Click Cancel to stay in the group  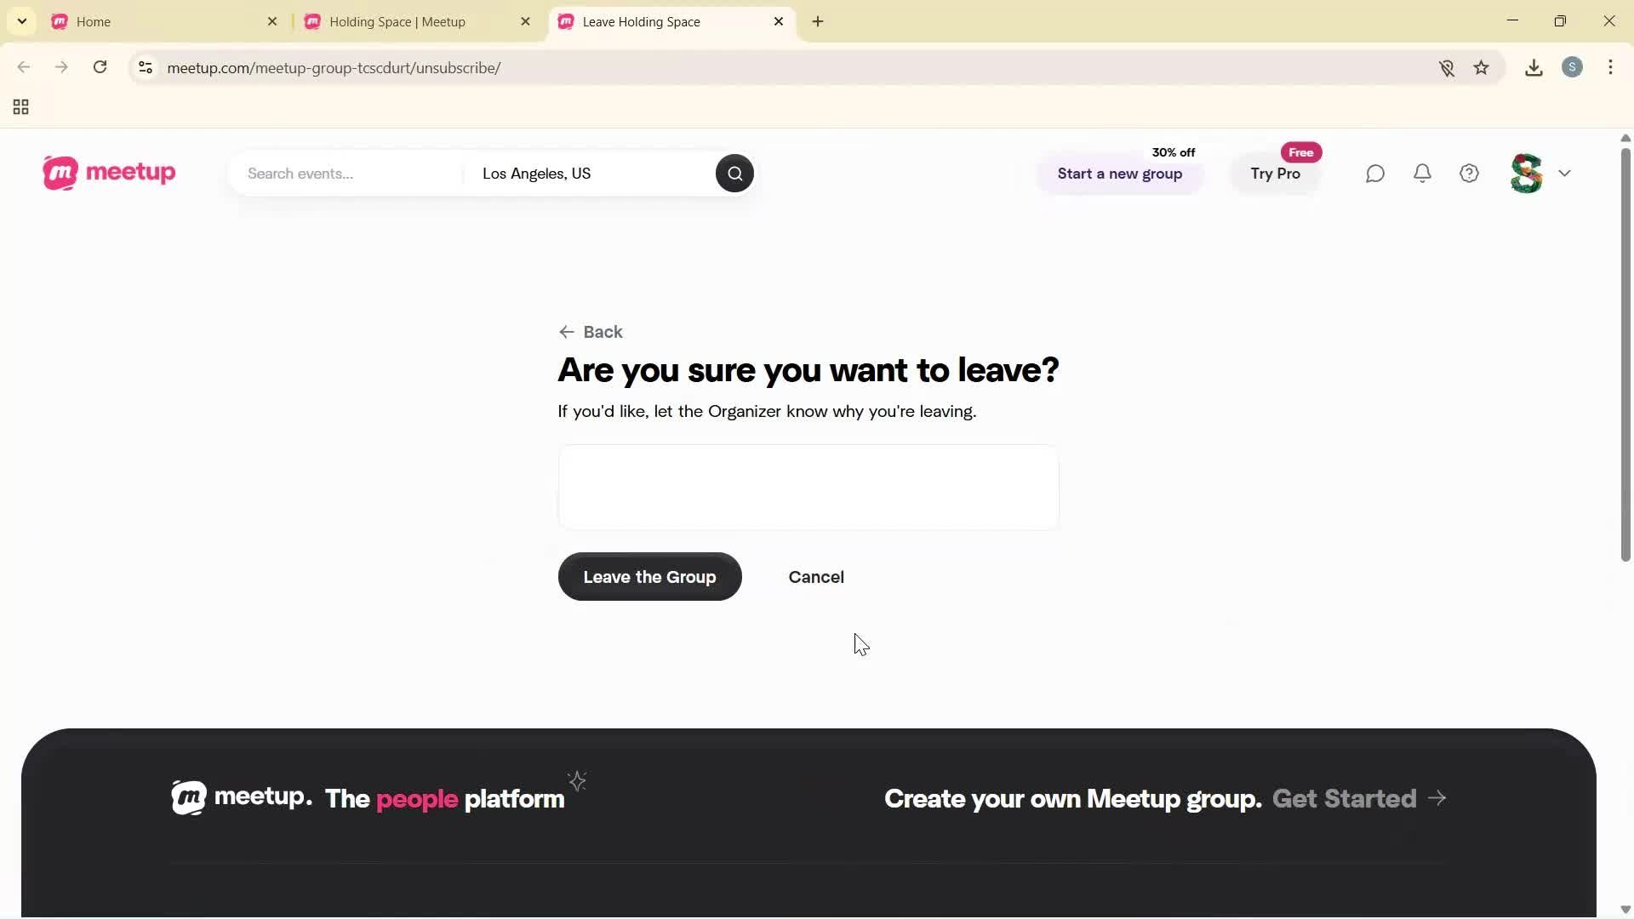(815, 576)
